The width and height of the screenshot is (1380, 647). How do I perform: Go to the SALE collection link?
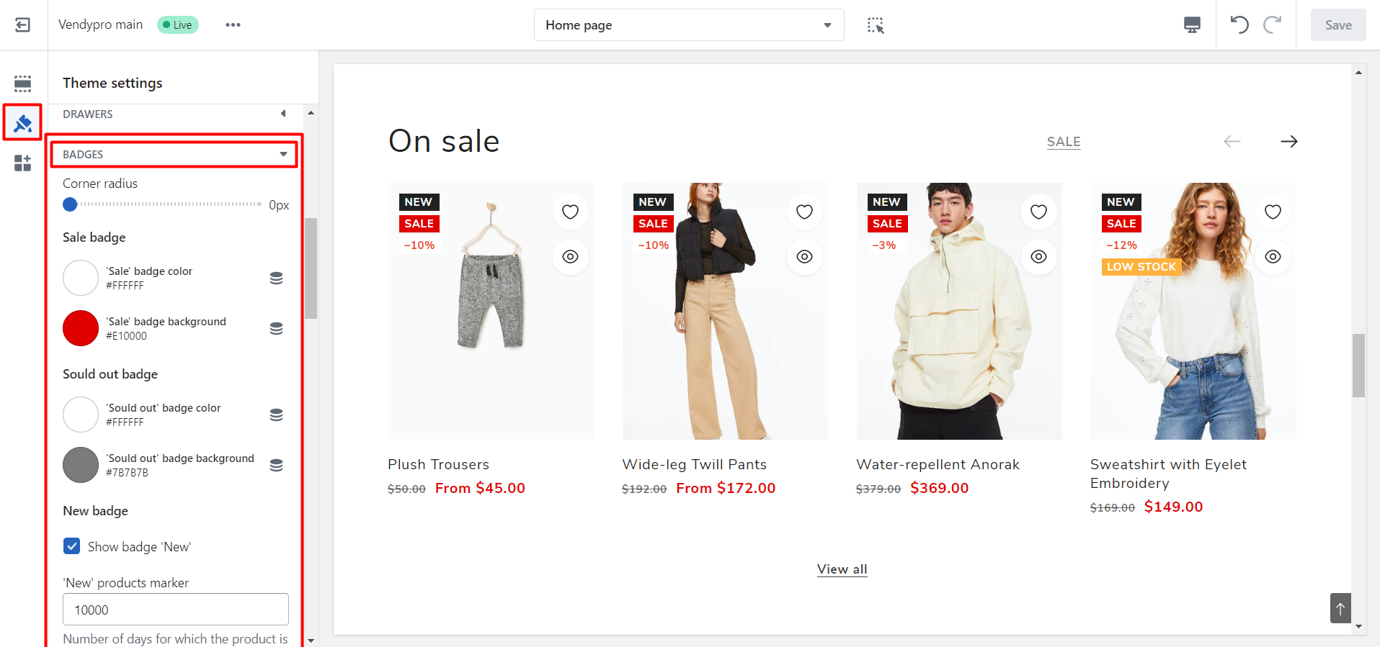point(1063,141)
